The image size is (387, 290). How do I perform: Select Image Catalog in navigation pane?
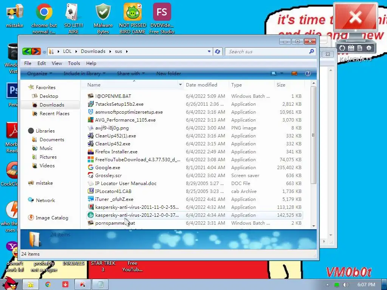tap(52, 218)
